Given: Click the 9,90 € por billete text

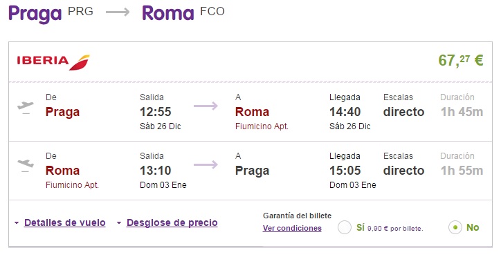Looking at the screenshot, I should (395, 229).
